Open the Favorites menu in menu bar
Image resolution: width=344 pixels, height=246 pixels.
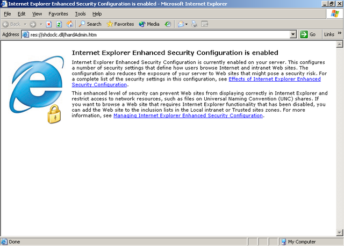coord(58,14)
